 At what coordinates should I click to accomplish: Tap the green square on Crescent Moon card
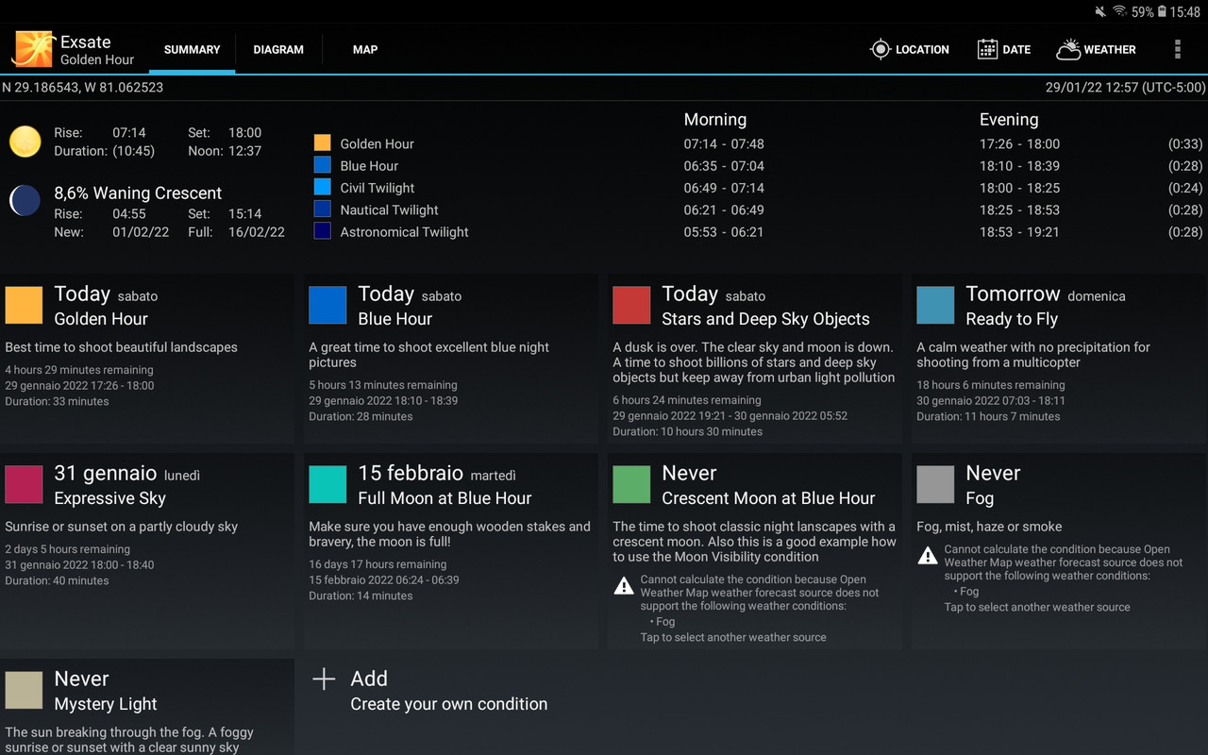[x=632, y=485]
